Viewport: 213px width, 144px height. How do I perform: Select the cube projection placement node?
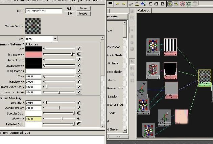pos(153,70)
